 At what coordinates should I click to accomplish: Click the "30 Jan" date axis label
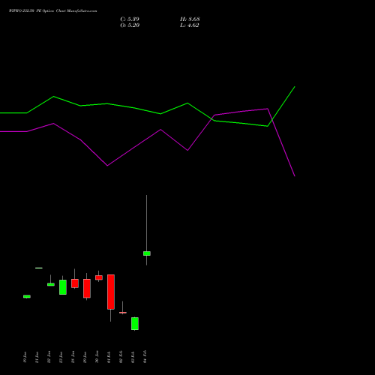tap(97, 357)
